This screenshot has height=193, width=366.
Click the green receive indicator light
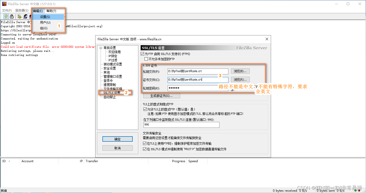(355, 191)
